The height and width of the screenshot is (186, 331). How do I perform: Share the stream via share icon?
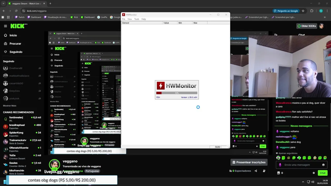(256, 171)
